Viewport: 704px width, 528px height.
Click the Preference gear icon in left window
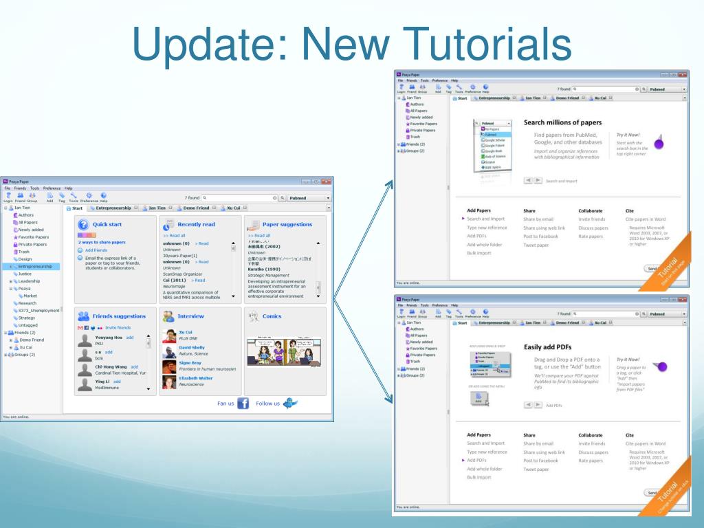click(x=89, y=197)
